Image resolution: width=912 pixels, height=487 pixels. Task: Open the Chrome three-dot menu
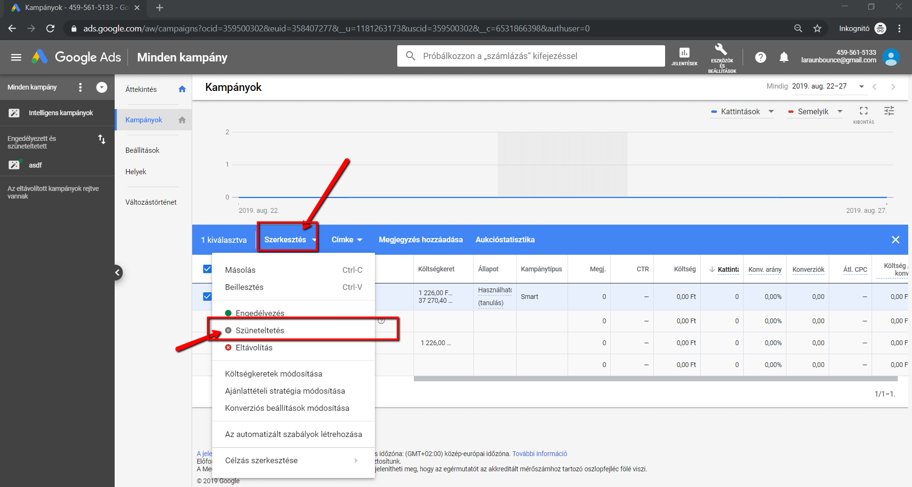(x=899, y=29)
